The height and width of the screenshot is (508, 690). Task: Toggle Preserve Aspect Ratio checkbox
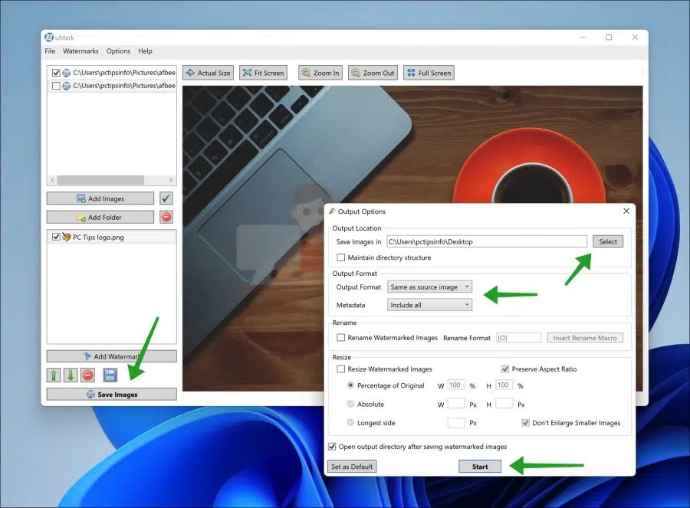tap(504, 369)
